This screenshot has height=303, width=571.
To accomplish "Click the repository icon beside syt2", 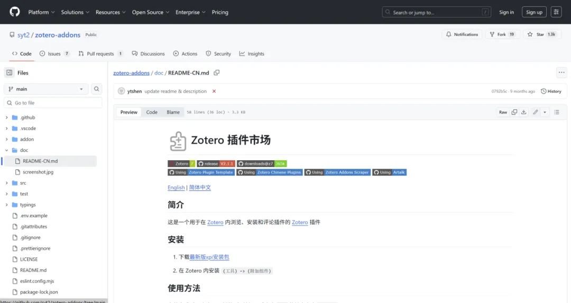I will 12,34.
